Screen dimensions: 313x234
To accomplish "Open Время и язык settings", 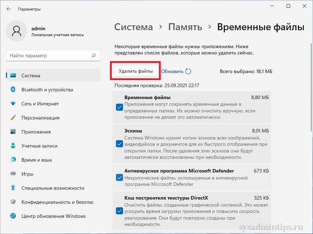I will (36, 160).
